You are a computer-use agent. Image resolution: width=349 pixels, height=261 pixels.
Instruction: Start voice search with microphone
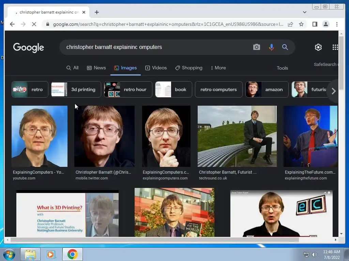click(x=271, y=47)
